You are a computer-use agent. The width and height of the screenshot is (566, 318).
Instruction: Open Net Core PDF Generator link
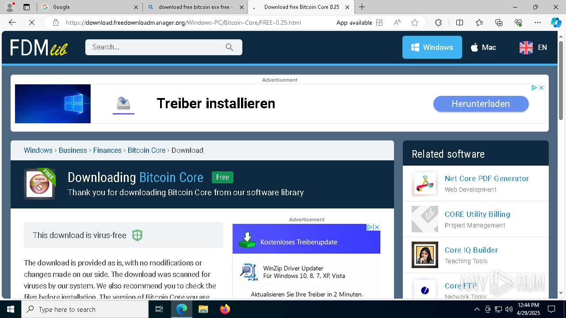coord(486,178)
